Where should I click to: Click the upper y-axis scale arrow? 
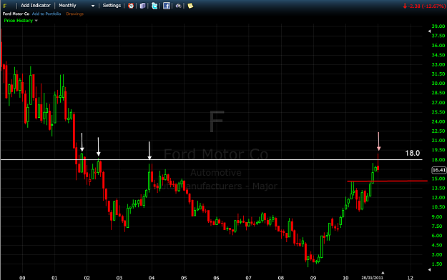coord(429,31)
